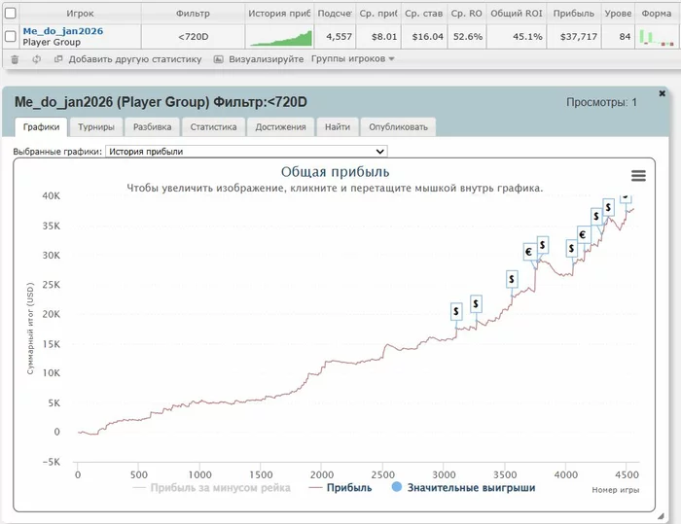
Task: Check the Me_do_jan2026 row checkbox
Action: pyautogui.click(x=10, y=37)
